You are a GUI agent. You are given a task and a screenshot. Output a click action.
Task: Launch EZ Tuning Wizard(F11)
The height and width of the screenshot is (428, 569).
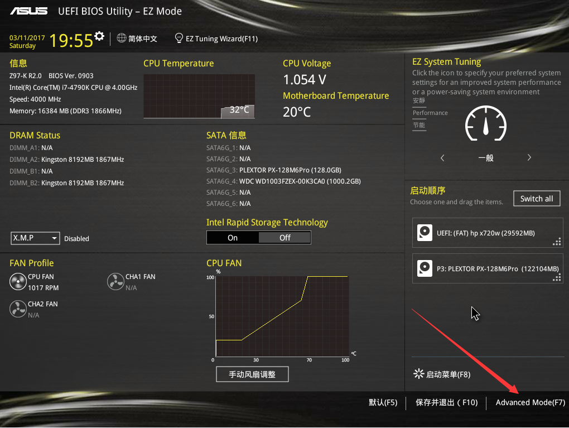[221, 39]
